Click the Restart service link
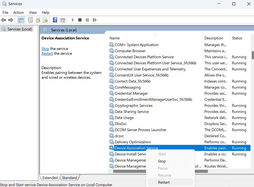This screenshot has width=254, height=187. click(47, 53)
